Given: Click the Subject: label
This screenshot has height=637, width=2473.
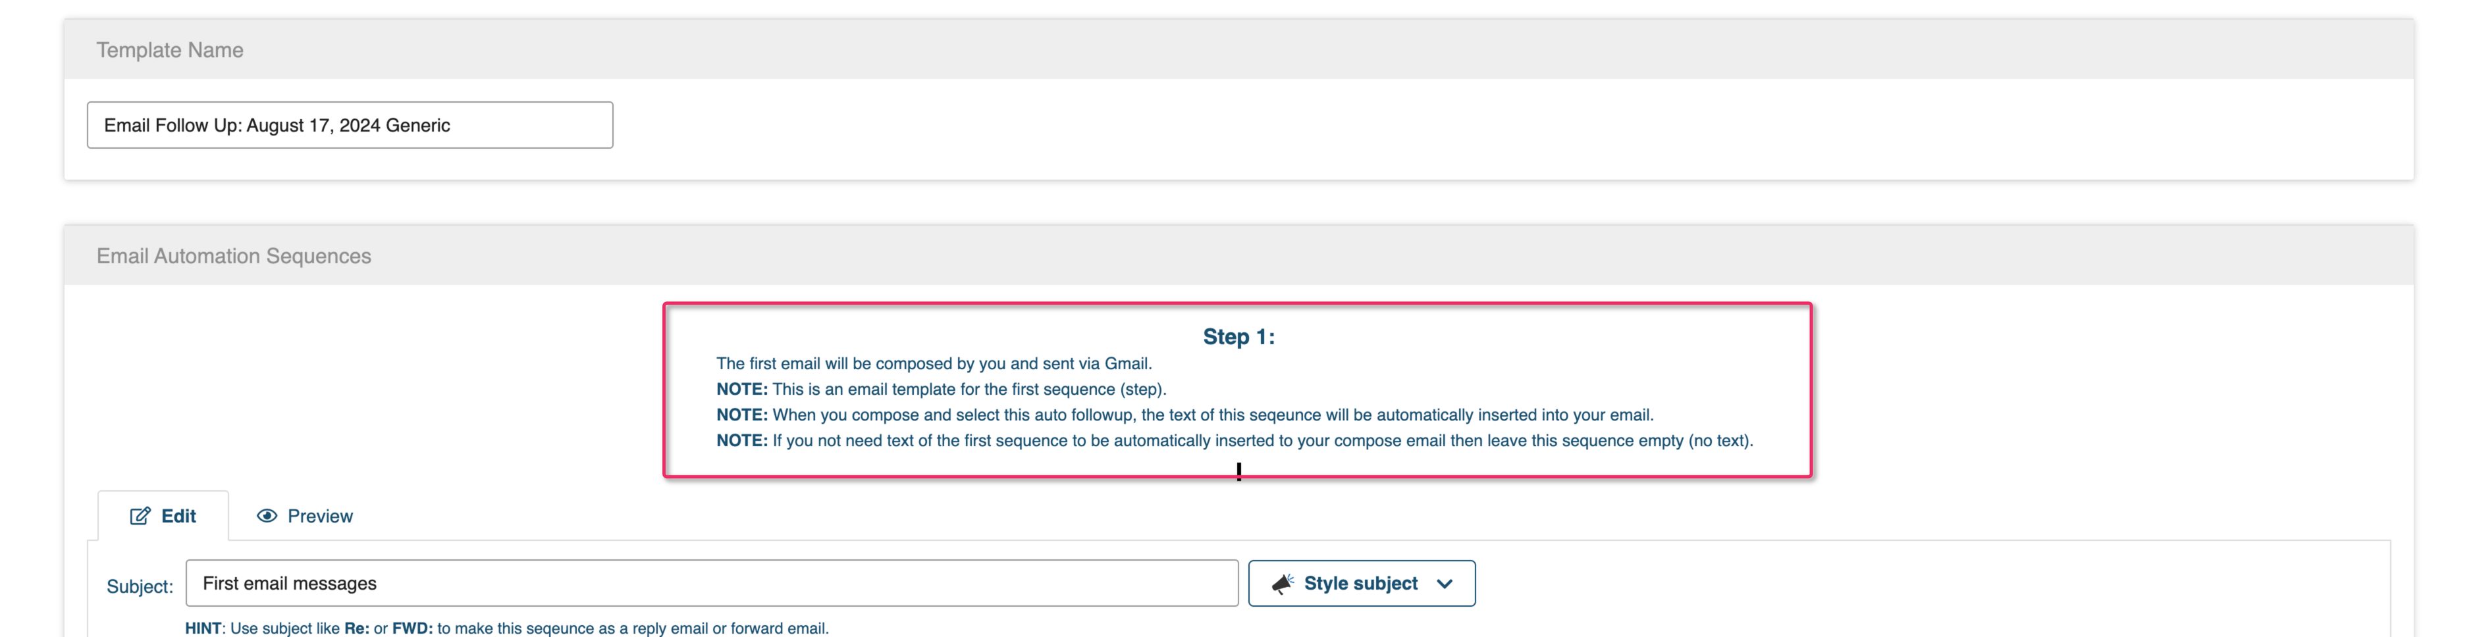Looking at the screenshot, I should pos(140,586).
